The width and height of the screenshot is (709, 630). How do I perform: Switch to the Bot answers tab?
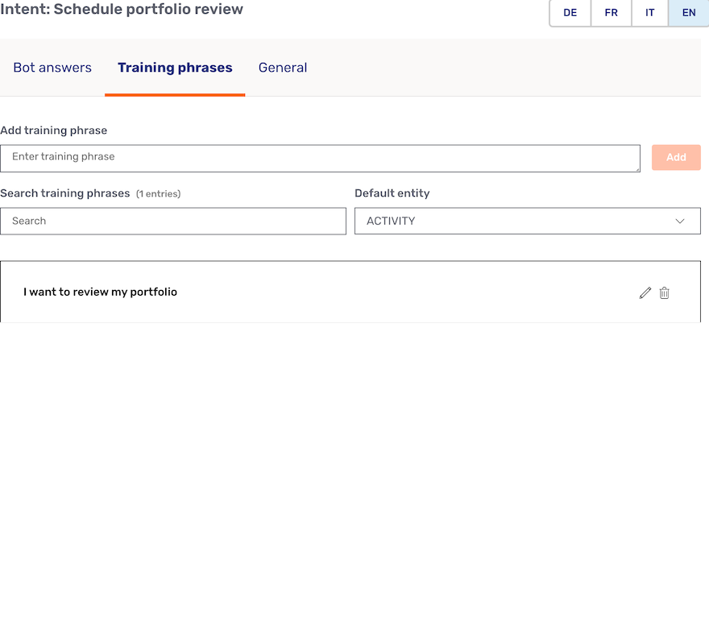[x=52, y=68]
